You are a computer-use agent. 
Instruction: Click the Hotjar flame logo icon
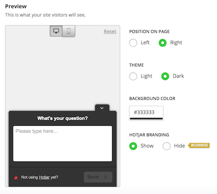coord(16,178)
